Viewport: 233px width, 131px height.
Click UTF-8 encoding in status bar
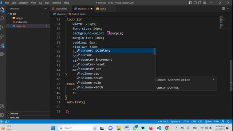186,122
